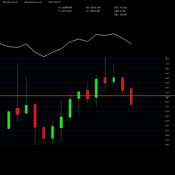The width and height of the screenshot is (175, 175).
Task: Click the 3425 price axis label
Action: pos(167,78)
